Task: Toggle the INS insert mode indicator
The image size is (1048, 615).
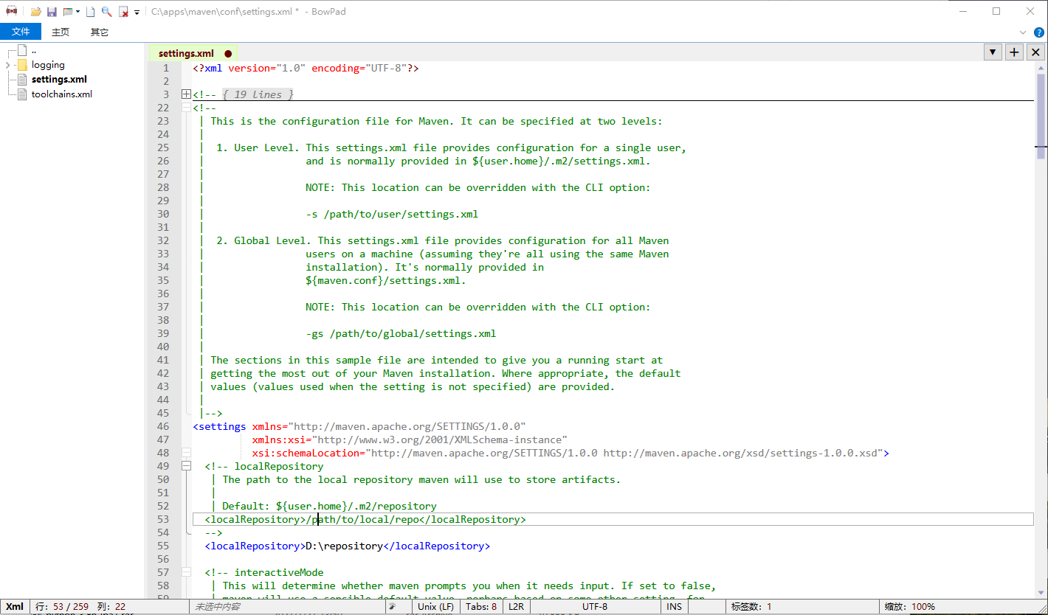Action: pos(675,607)
